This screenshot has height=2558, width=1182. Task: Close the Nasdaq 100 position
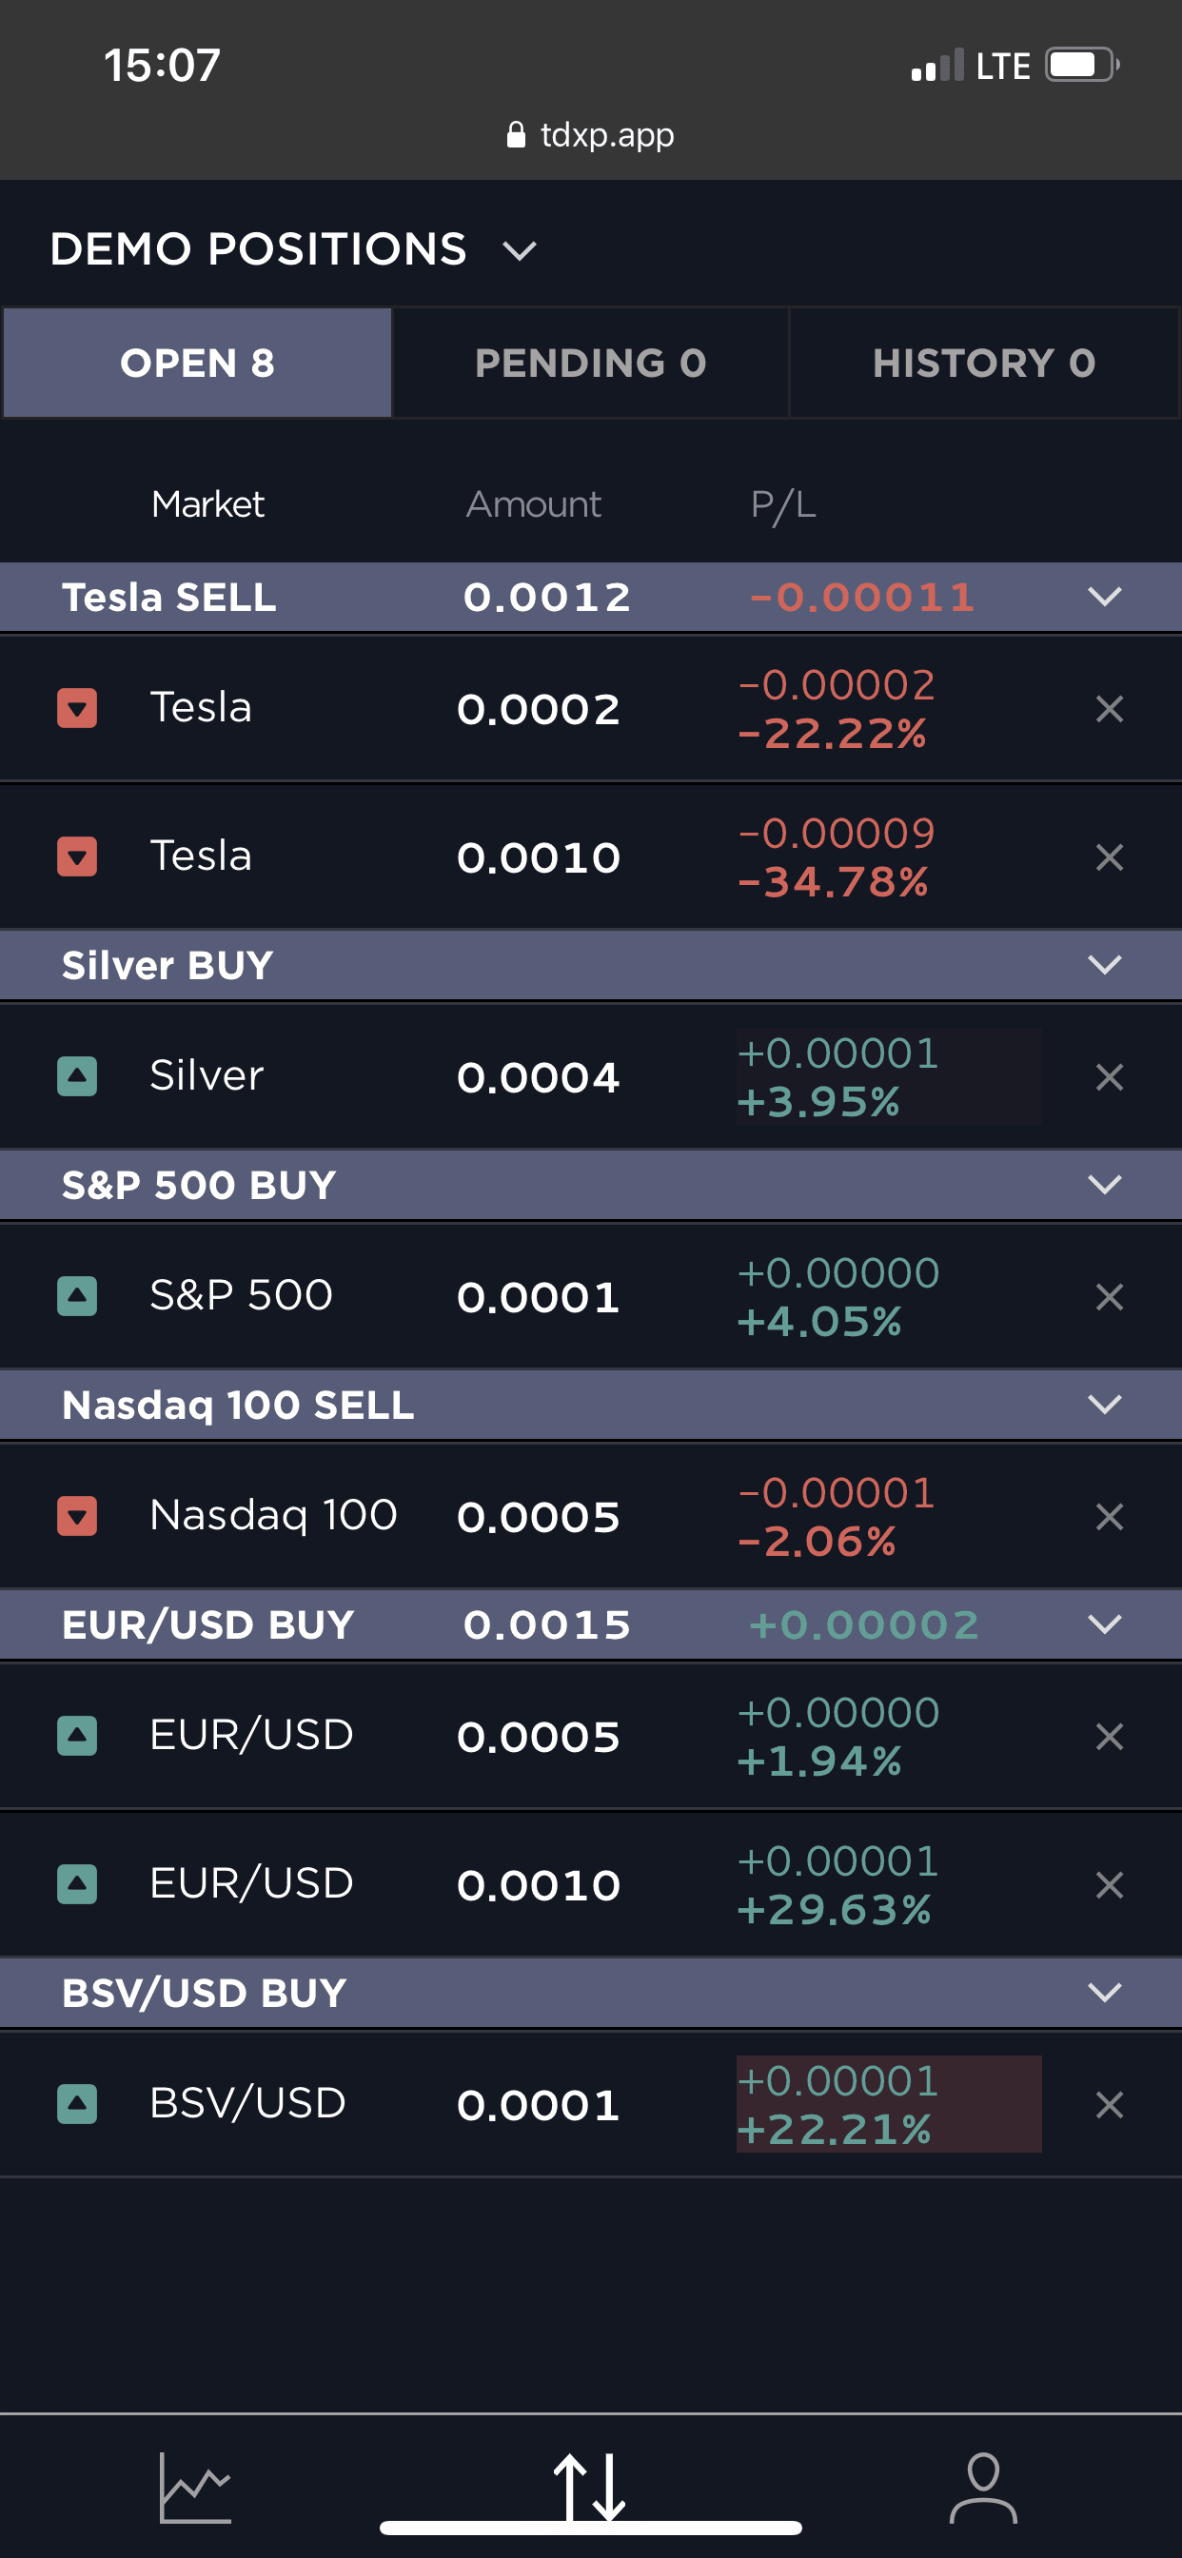pos(1109,1516)
